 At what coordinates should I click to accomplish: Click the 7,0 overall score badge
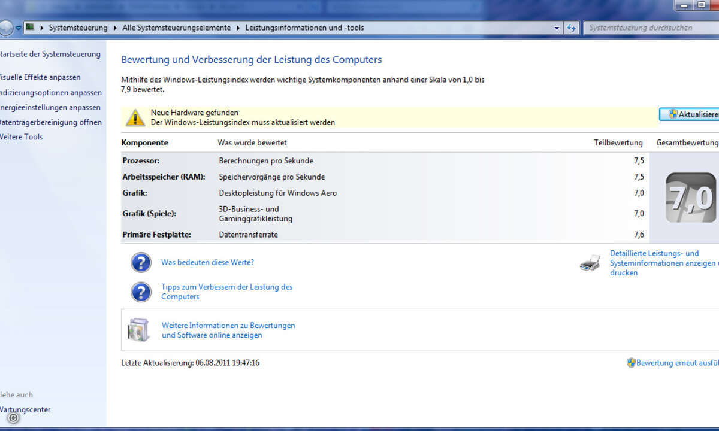(691, 198)
